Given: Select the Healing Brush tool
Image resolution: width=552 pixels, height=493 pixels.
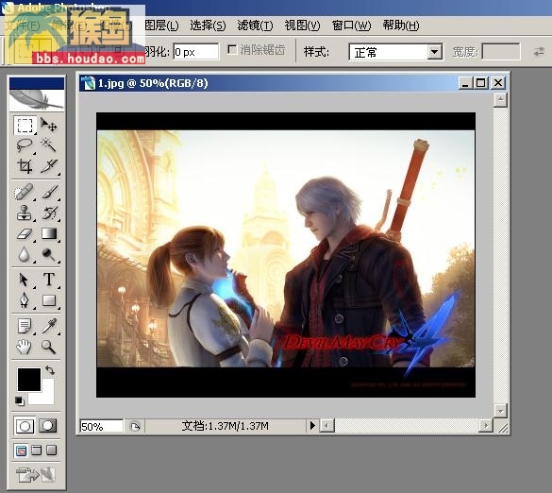Looking at the screenshot, I should (x=25, y=193).
